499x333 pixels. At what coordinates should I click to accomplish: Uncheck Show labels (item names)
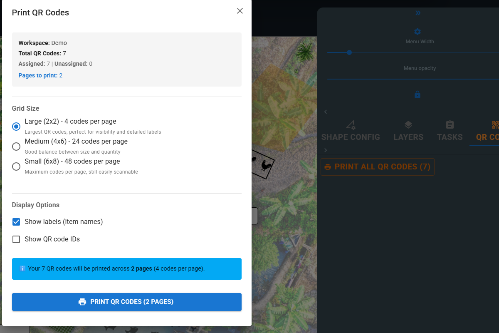pos(16,221)
